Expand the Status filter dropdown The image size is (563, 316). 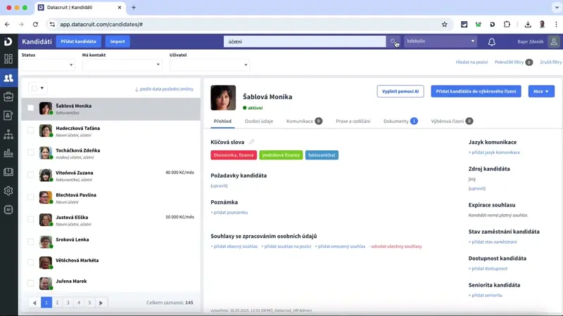click(x=47, y=65)
